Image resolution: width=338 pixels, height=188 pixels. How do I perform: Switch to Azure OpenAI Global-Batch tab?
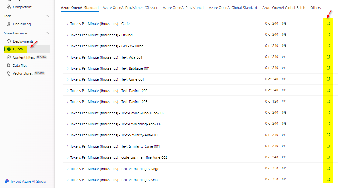283,8
